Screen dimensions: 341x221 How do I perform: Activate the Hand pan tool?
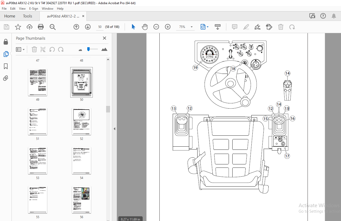[145, 27]
